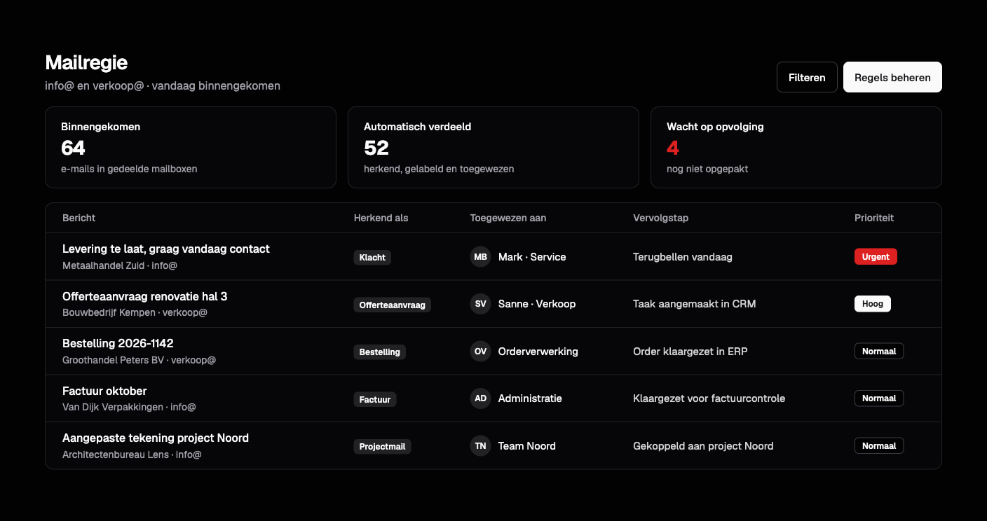The image size is (987, 521).
Task: Open message 'Levering te laat, graag vandaag contact'
Action: (x=166, y=249)
